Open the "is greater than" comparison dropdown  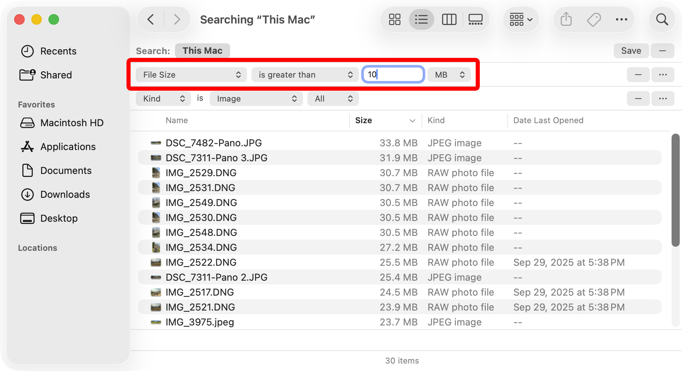(x=305, y=74)
